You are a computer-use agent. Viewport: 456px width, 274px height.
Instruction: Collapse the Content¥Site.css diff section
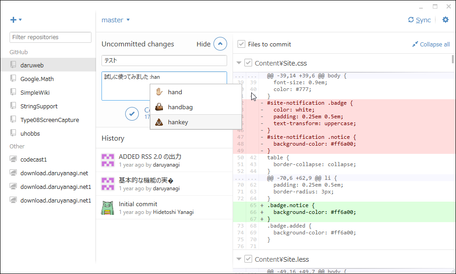(x=239, y=63)
